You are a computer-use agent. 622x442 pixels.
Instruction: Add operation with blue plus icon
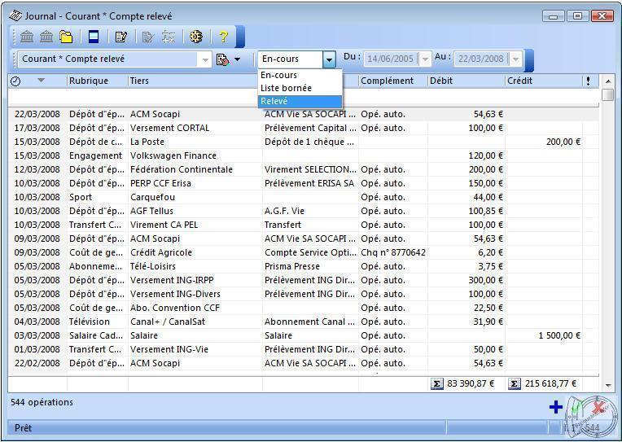[x=556, y=407]
